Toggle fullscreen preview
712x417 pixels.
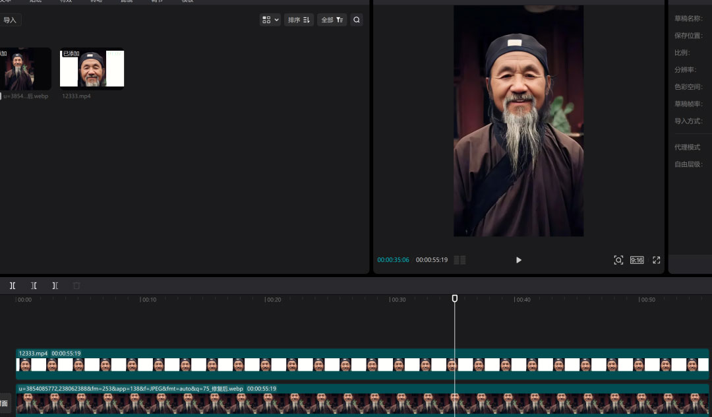pyautogui.click(x=656, y=260)
